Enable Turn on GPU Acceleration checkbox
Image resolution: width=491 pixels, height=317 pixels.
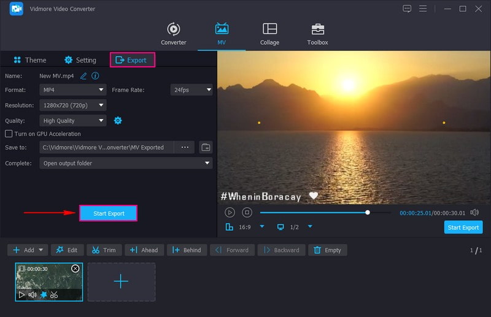coord(9,134)
